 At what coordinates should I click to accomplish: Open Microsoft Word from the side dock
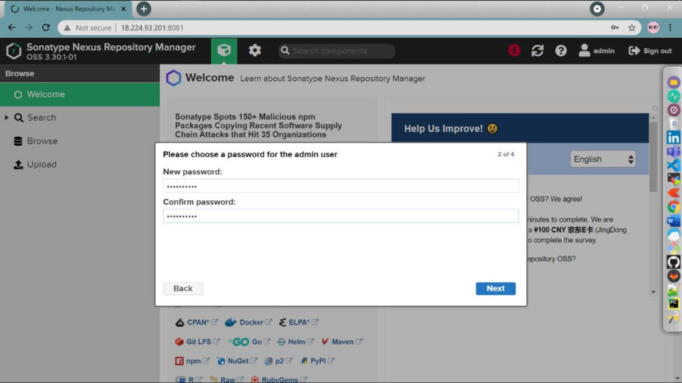pyautogui.click(x=673, y=221)
